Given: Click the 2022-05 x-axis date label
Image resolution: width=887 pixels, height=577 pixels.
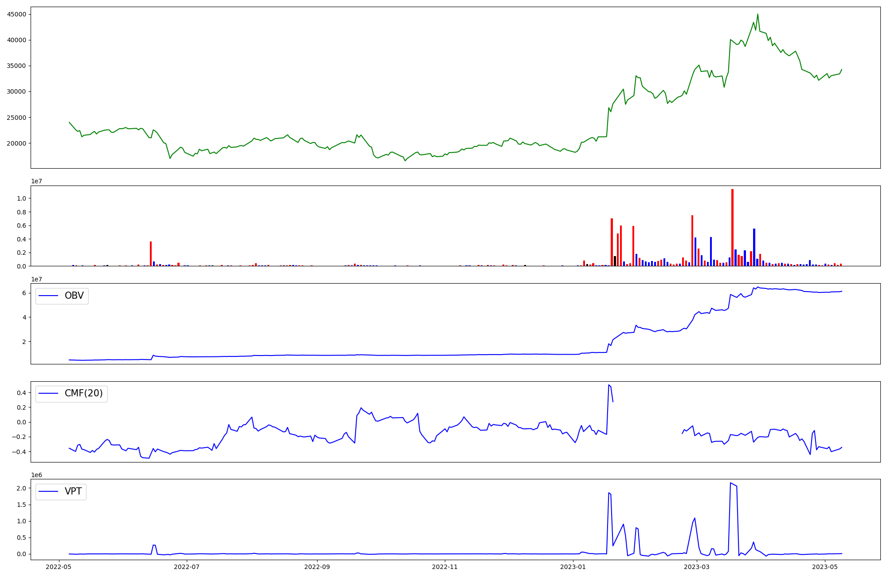Looking at the screenshot, I should (59, 567).
